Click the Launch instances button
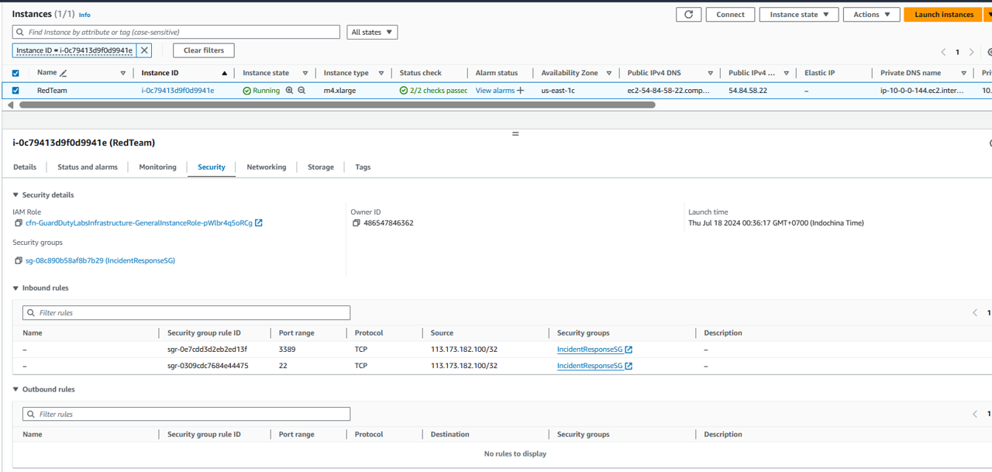Screen dimensions: 992x472 [944, 15]
